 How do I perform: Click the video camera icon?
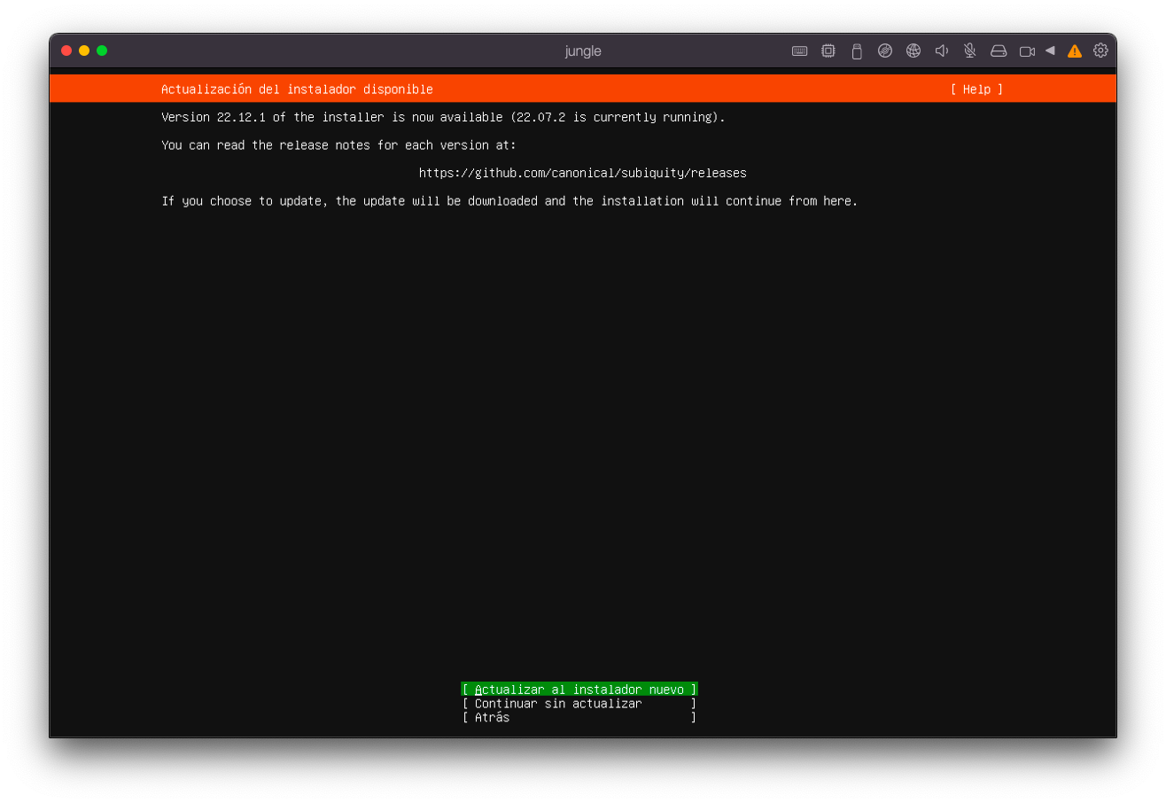[x=1027, y=51]
